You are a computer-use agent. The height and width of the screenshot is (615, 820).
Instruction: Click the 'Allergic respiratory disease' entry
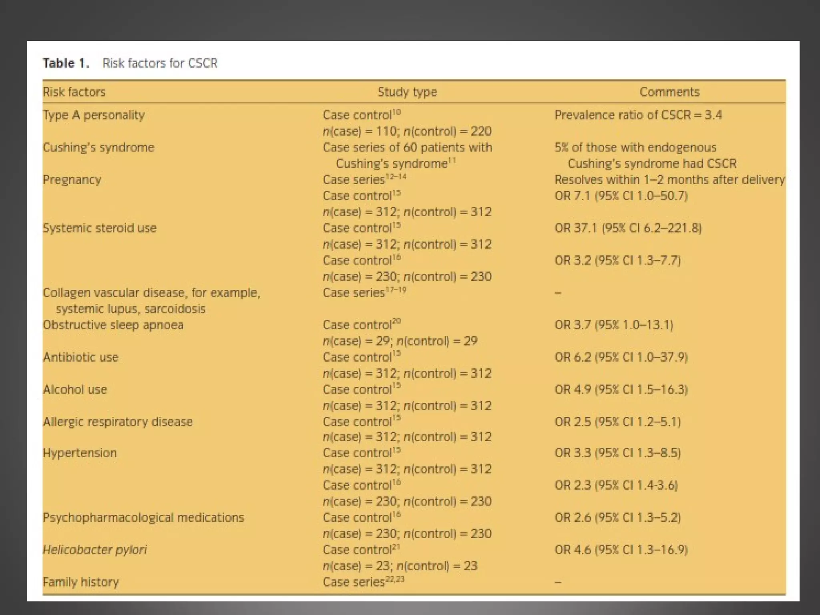click(x=117, y=422)
